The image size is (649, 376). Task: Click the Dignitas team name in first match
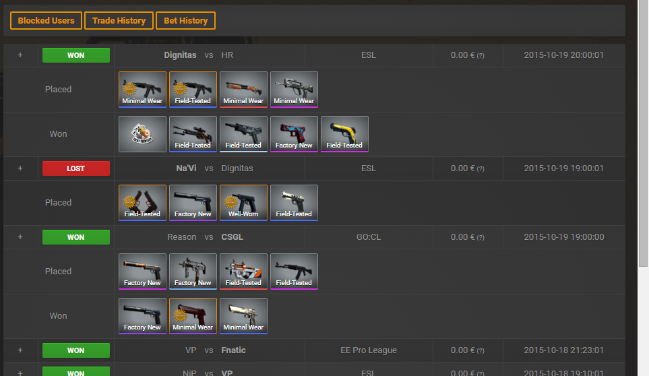(180, 55)
